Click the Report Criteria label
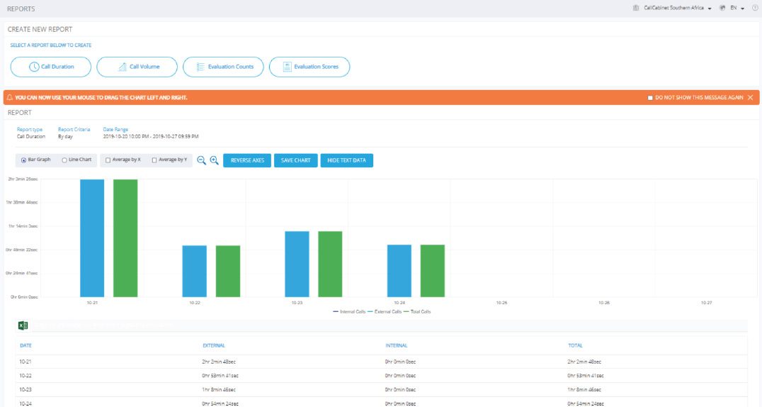 (74, 130)
